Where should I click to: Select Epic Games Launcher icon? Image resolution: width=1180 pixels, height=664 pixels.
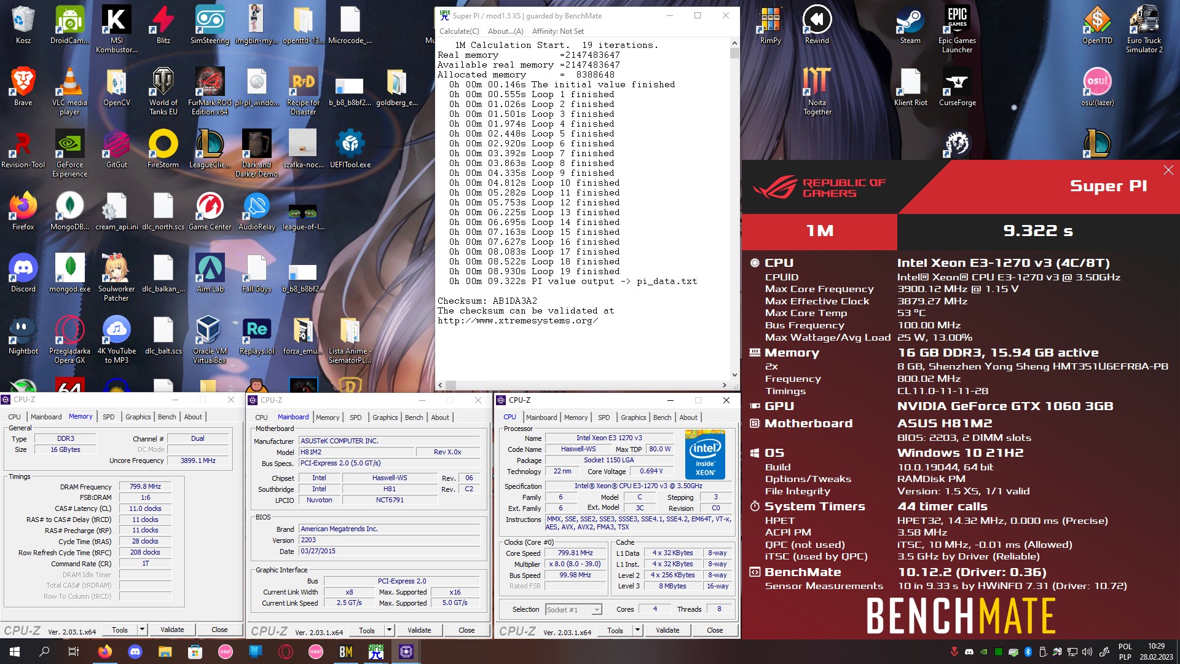point(957,29)
